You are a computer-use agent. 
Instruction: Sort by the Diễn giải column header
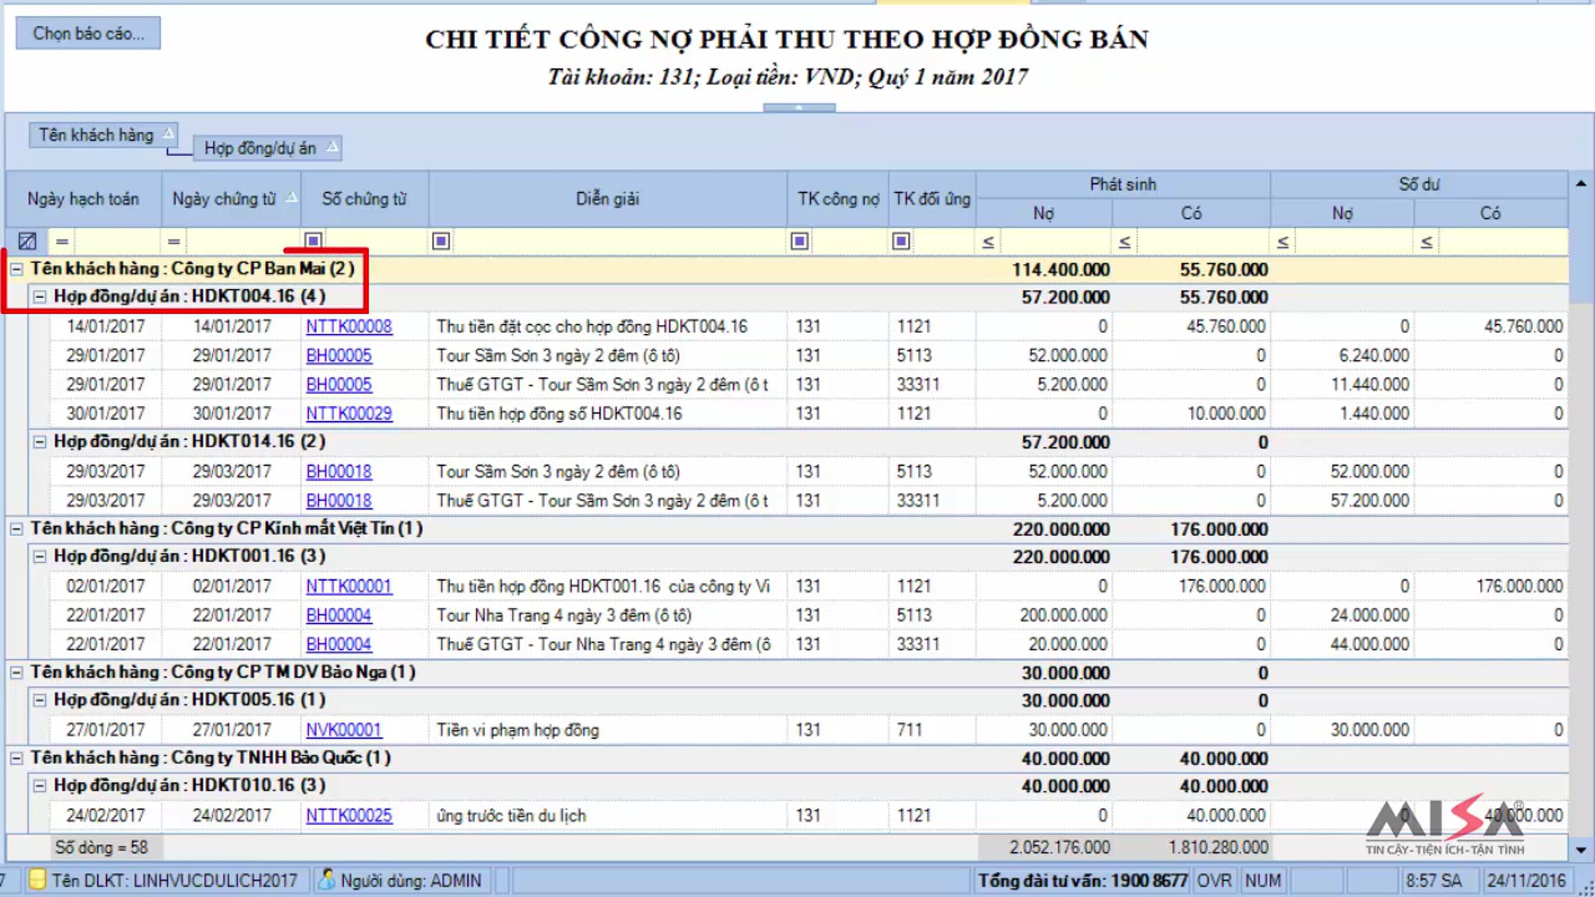click(607, 199)
